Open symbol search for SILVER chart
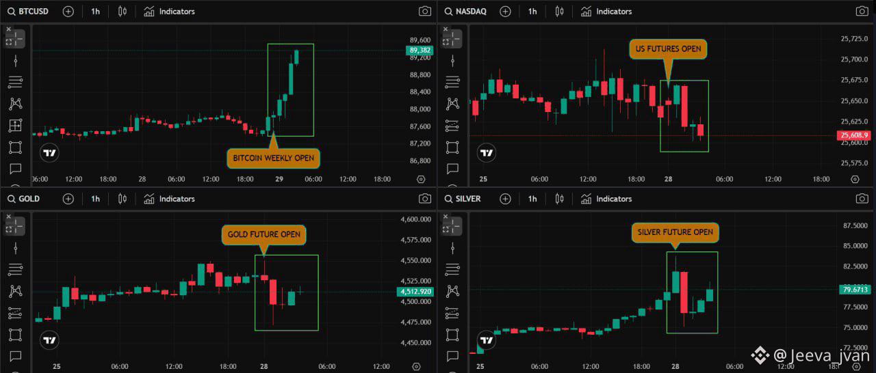 (463, 199)
